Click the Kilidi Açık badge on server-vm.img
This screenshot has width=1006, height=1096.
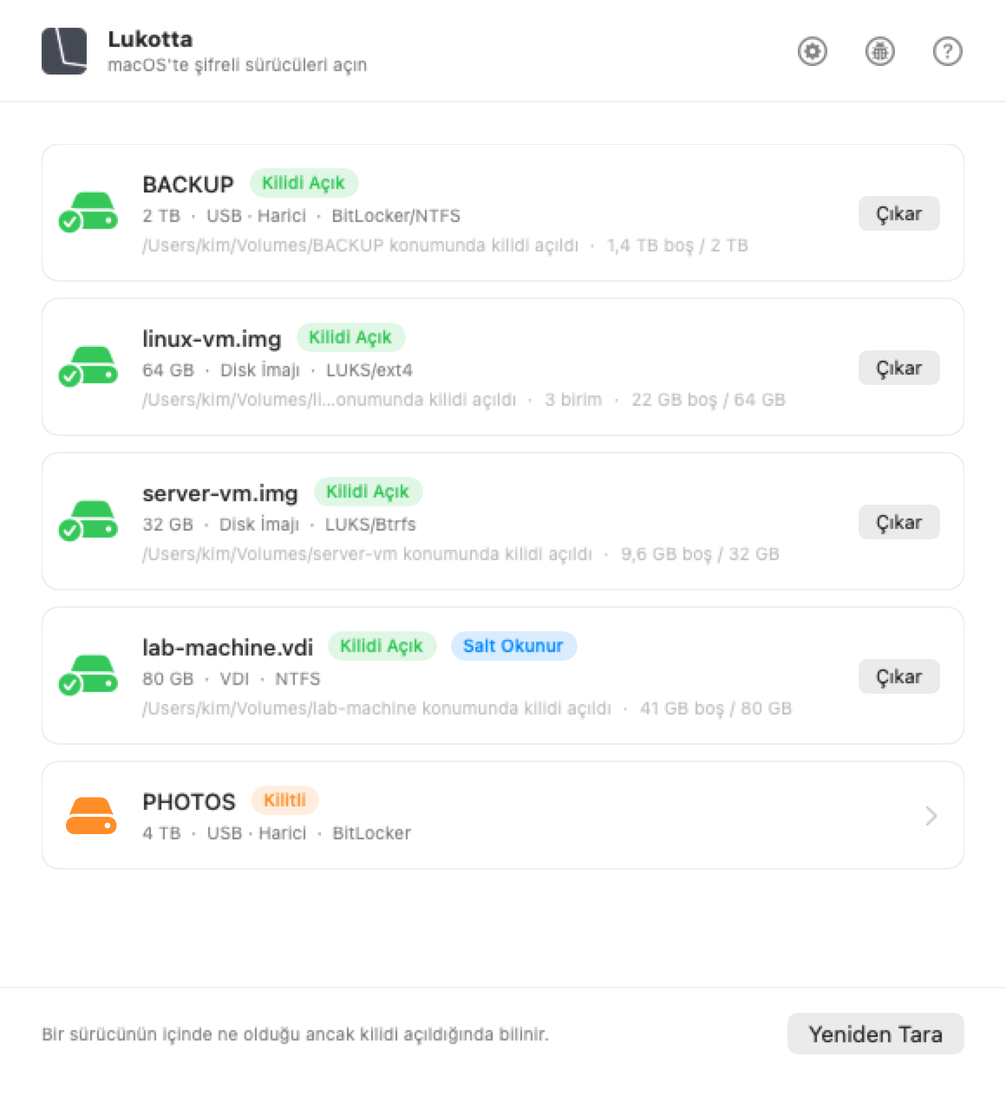tap(368, 492)
